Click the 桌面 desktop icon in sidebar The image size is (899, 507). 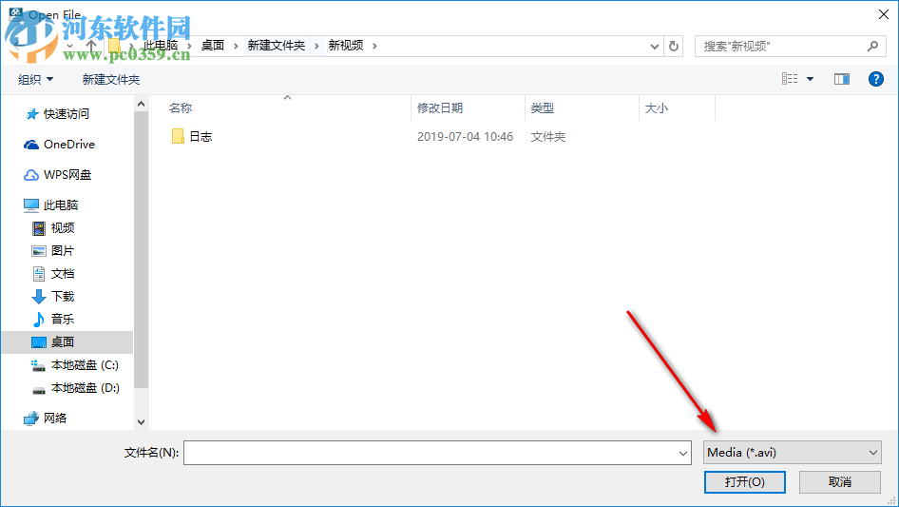click(x=38, y=342)
